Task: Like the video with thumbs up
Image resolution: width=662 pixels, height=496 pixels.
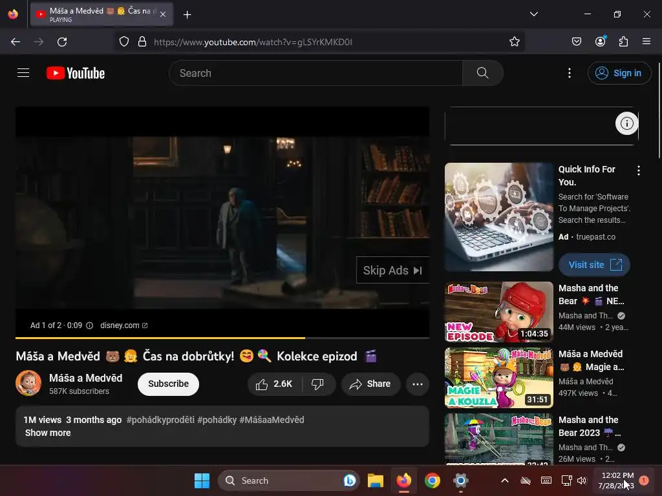Action: click(x=274, y=384)
